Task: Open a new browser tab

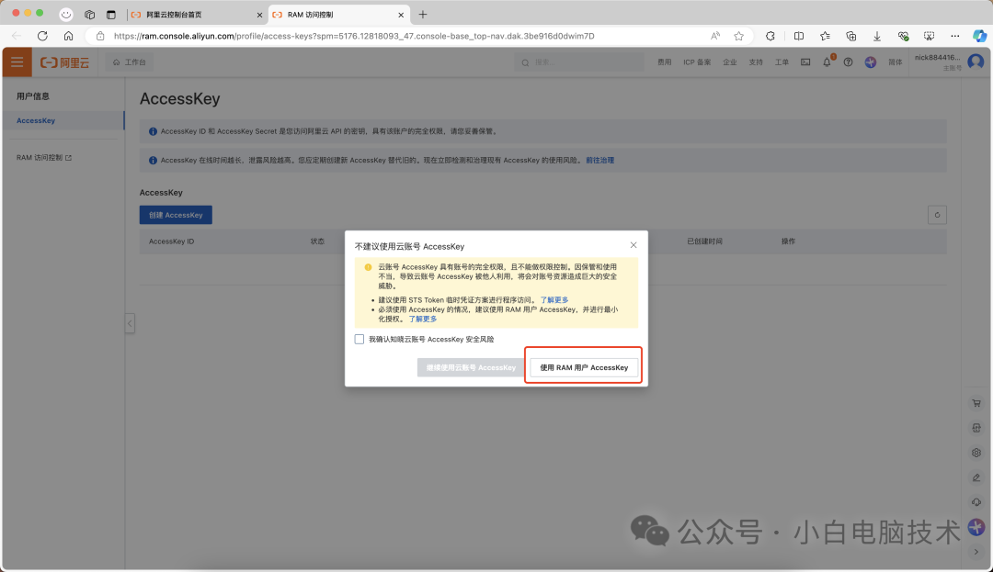Action: click(423, 14)
